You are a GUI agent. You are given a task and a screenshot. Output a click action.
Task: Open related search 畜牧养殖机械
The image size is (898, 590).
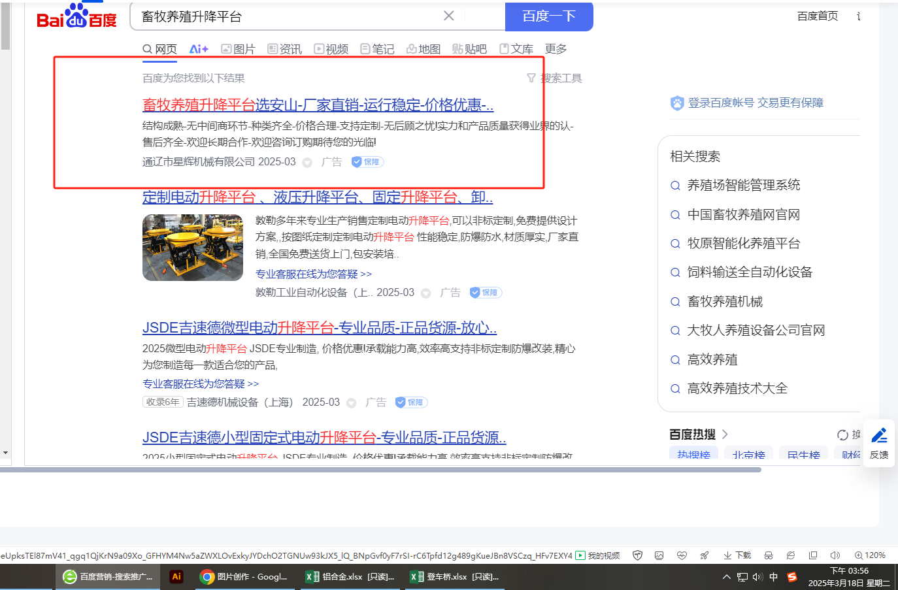point(725,301)
